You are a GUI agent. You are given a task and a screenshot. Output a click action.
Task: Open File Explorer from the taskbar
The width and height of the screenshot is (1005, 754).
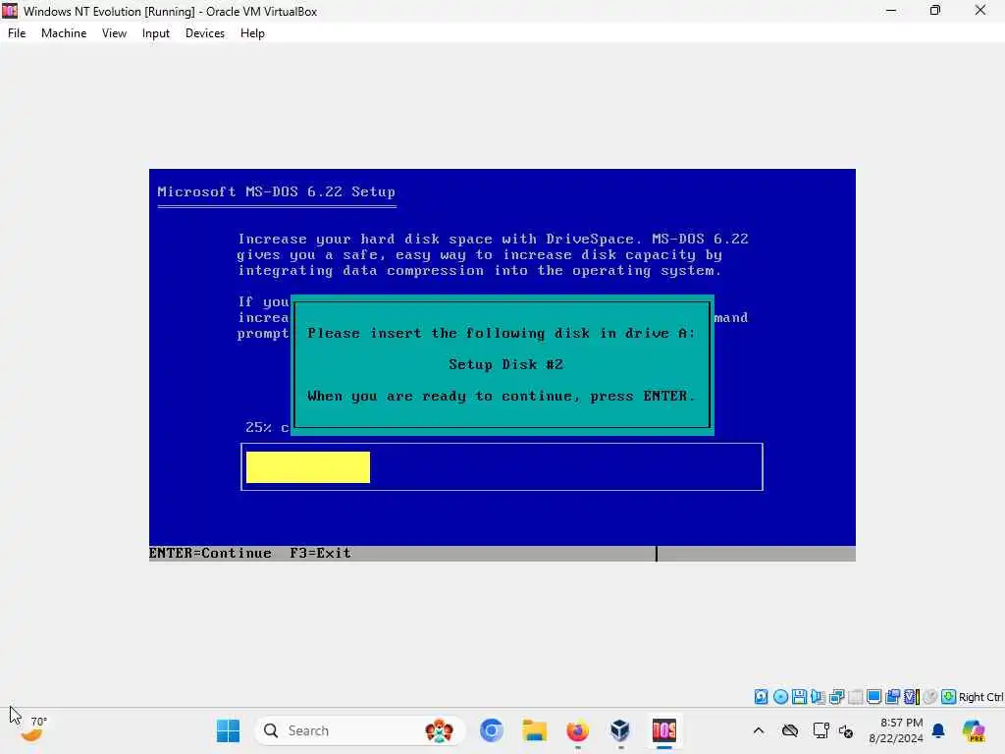click(535, 730)
